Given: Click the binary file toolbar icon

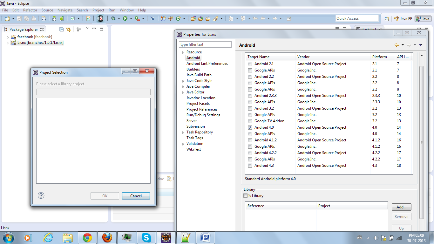Looking at the screenshot, I should coord(44,19).
